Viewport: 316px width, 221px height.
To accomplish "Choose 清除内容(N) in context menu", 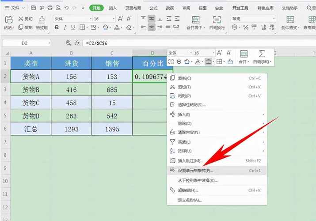I will point(217,132).
